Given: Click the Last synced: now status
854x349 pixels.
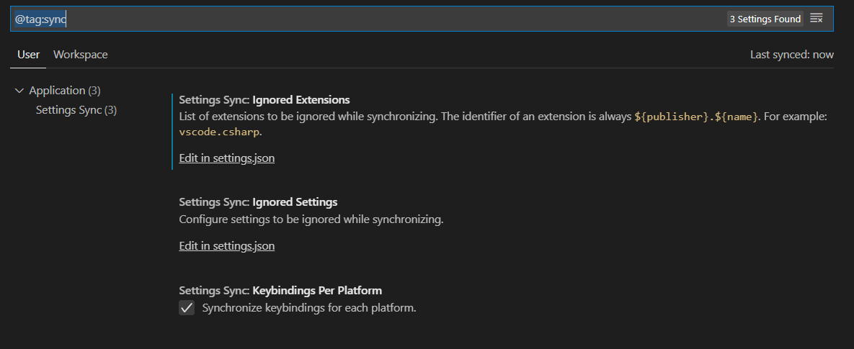Looking at the screenshot, I should pos(792,55).
